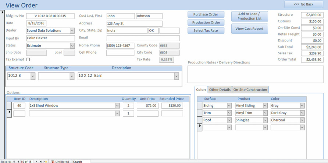
Task: Click the State field showing OK
Action: 154,31
